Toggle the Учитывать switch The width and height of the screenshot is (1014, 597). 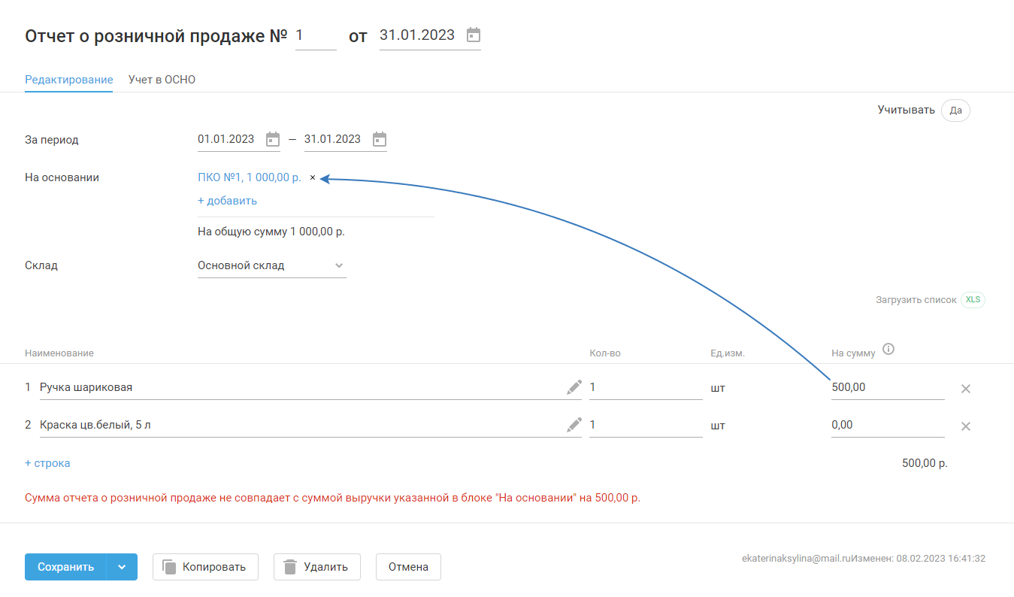(955, 111)
